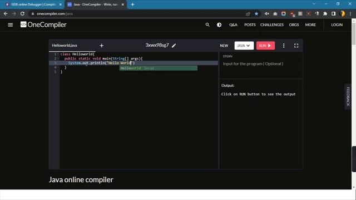This screenshot has height=200, width=356.
Task: Click the STDIN input field
Action: (x=261, y=64)
